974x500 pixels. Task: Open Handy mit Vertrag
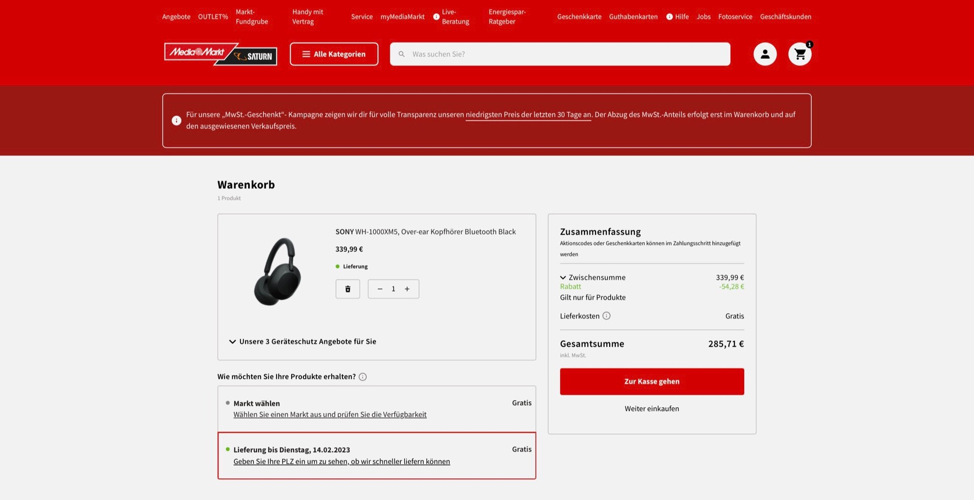pos(308,17)
